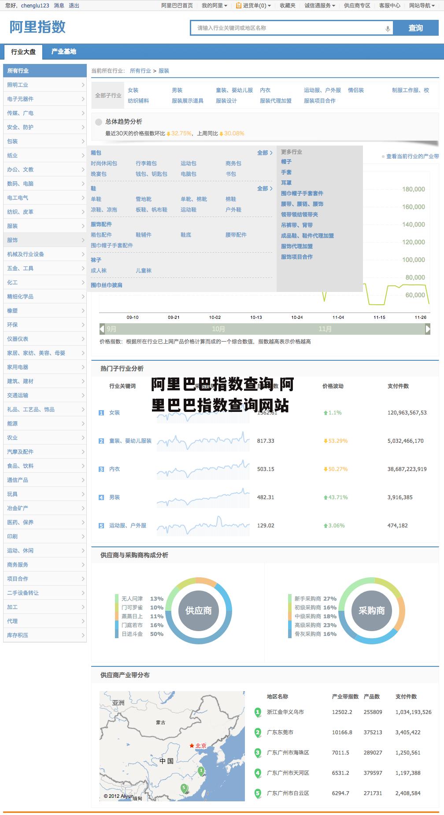The image size is (444, 815).
Task: Open 收藏夹 in the top bar
Action: [288, 6]
